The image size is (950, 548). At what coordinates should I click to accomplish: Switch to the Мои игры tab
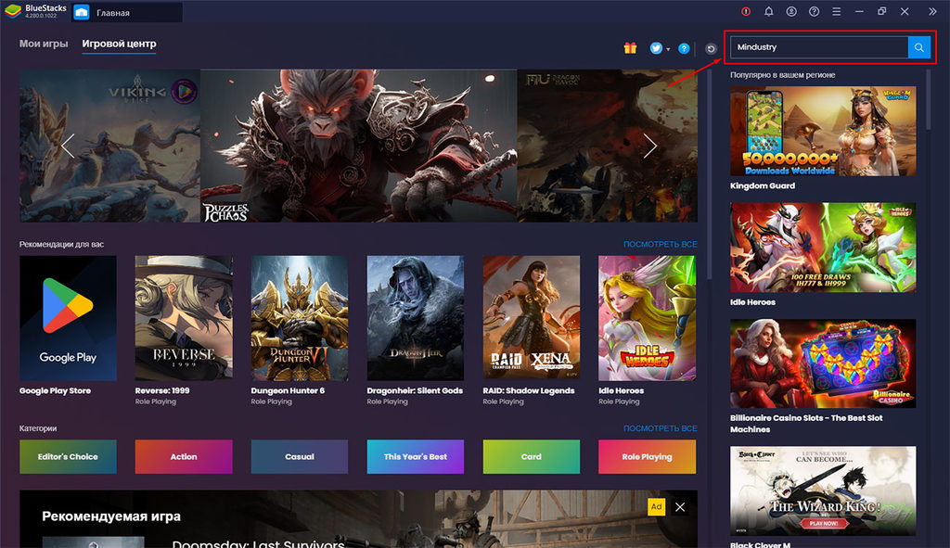click(x=44, y=44)
